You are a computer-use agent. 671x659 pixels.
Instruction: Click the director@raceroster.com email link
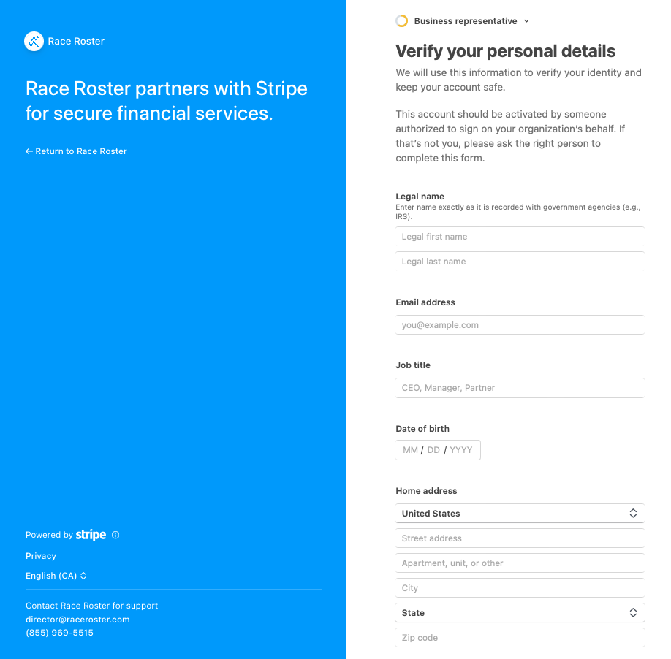pos(77,620)
